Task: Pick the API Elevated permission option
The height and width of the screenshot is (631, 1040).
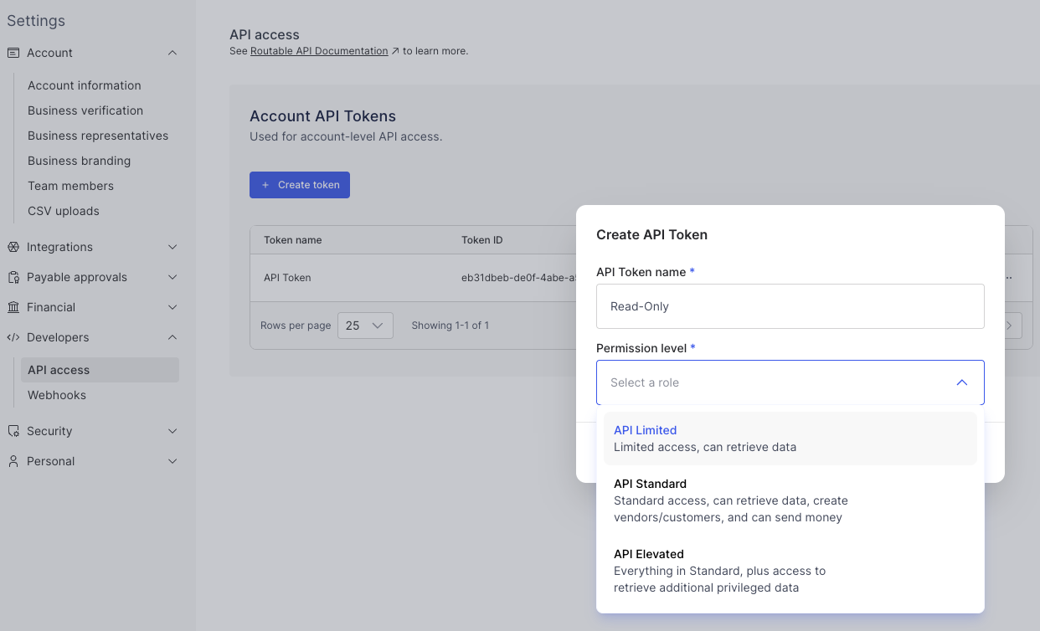Action: pyautogui.click(x=790, y=571)
